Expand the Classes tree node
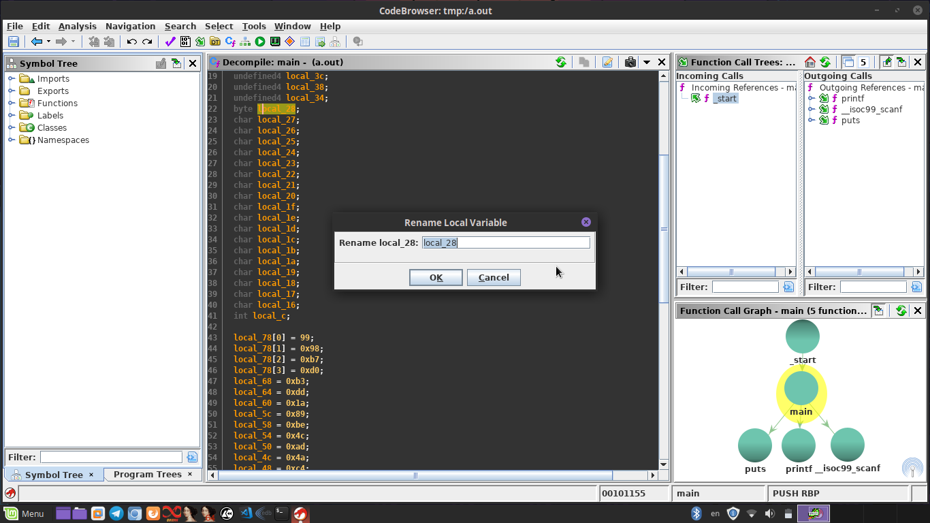The image size is (930, 523). [12, 128]
